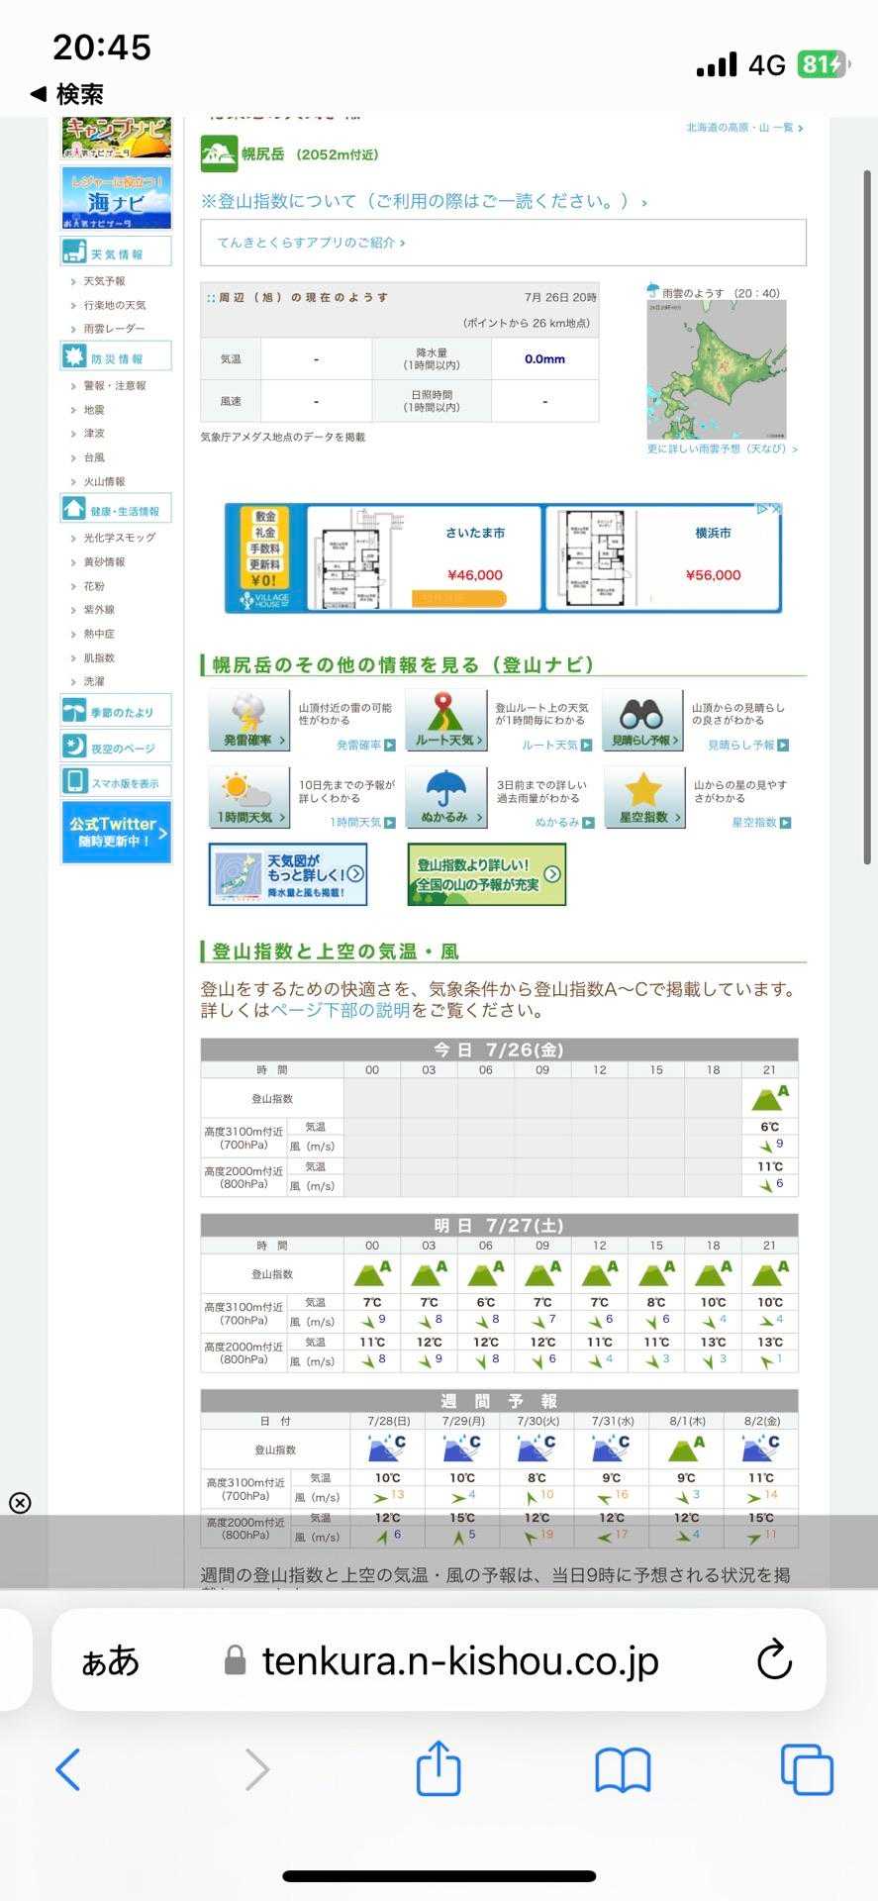Select the 天気情報 sidebar menu header

116,253
